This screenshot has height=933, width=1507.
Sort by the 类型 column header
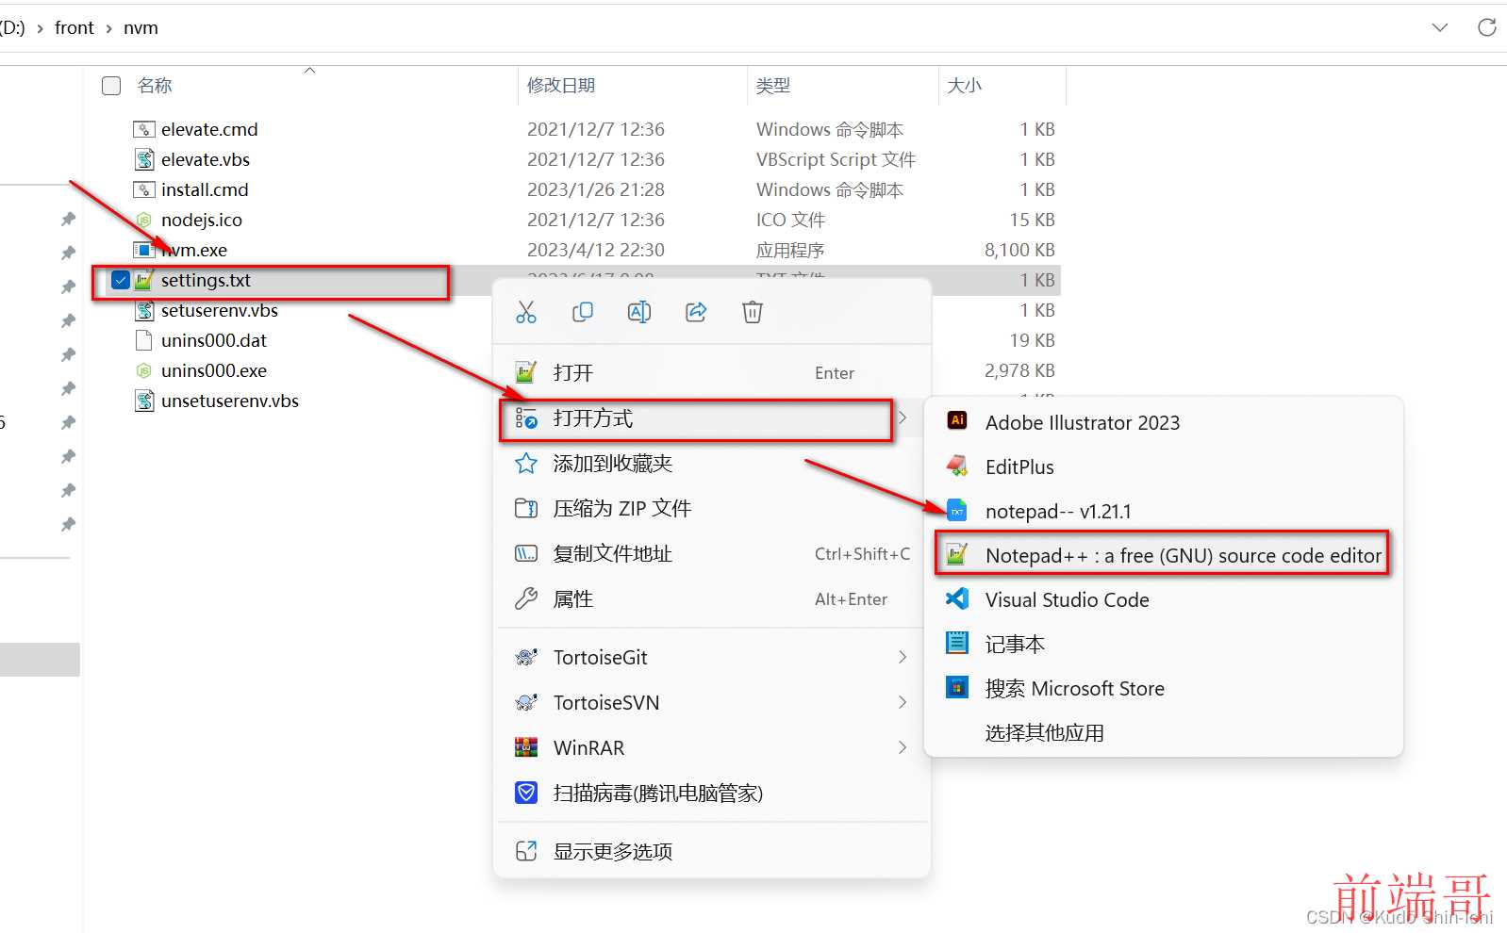tap(773, 86)
